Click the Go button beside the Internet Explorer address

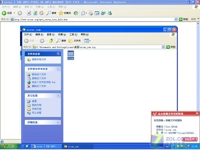click(183, 19)
